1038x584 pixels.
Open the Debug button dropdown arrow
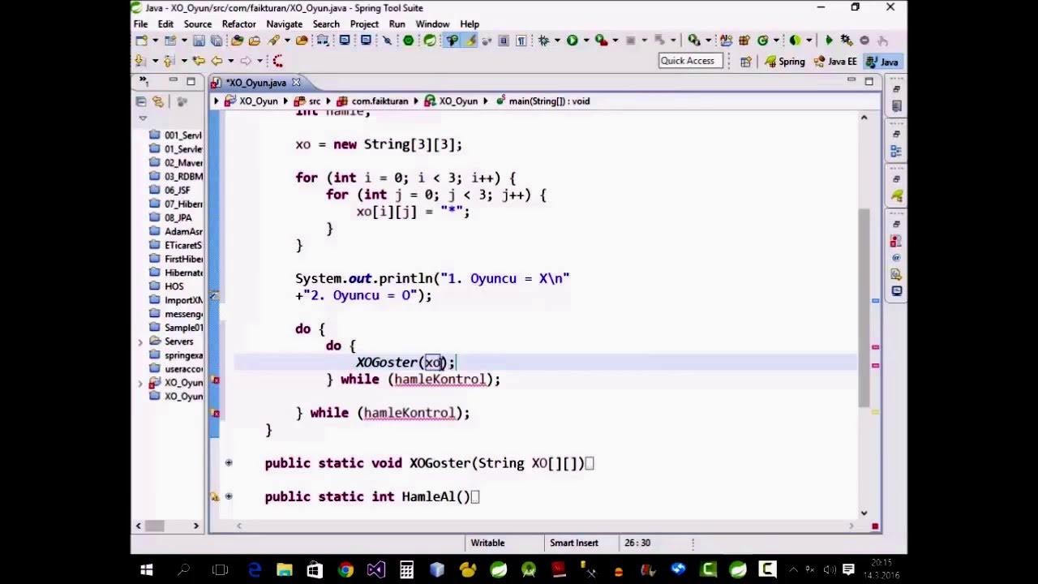[x=557, y=41]
